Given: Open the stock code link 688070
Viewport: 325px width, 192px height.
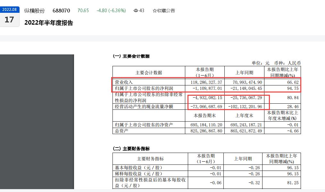Looking at the screenshot, I should click(61, 11).
